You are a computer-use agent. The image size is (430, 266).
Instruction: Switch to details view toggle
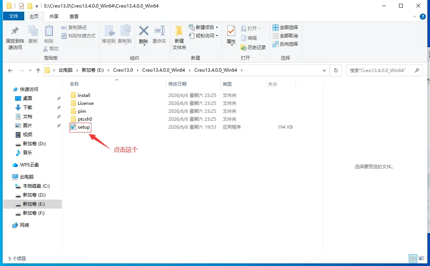[x=413, y=258]
